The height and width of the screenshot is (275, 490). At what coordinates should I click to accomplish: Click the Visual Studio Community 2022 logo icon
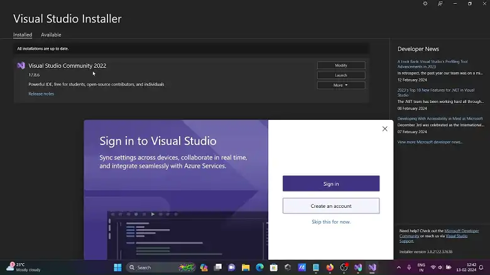tap(21, 66)
